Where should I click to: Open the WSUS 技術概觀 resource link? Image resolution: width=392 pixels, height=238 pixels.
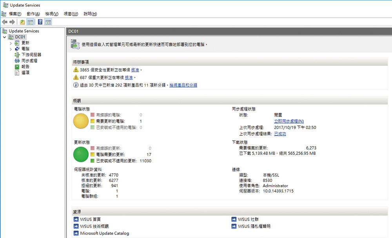pos(94,226)
